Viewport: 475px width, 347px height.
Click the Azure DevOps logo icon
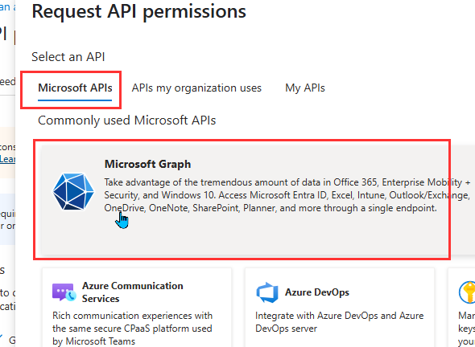pos(267,292)
